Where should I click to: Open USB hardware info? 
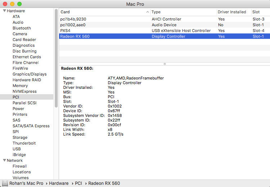pos(17,149)
